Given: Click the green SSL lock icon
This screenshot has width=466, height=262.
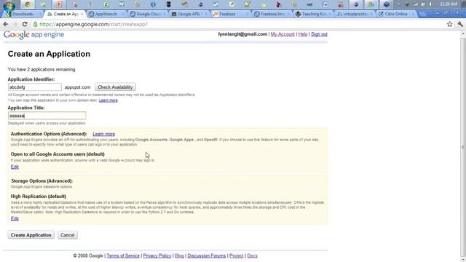Looking at the screenshot, I should click(35, 24).
